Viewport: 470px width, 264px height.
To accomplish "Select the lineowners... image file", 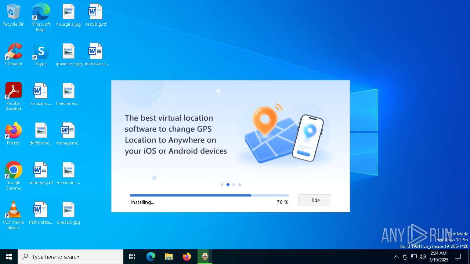I will pyautogui.click(x=68, y=95).
